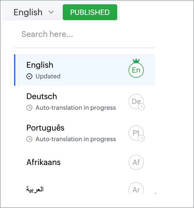
Task: Choose Afrikaans in the language list
Action: coord(84,162)
